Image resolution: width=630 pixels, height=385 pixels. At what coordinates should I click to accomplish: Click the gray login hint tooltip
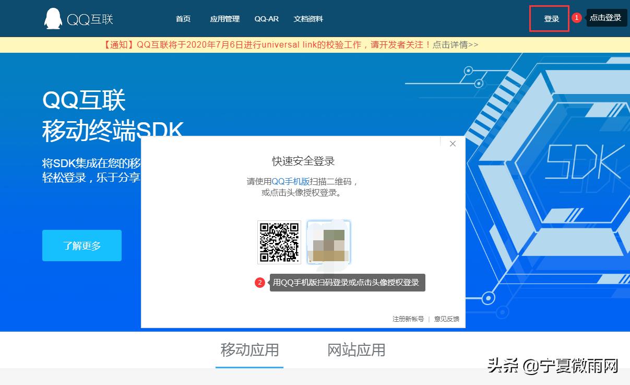[347, 282]
